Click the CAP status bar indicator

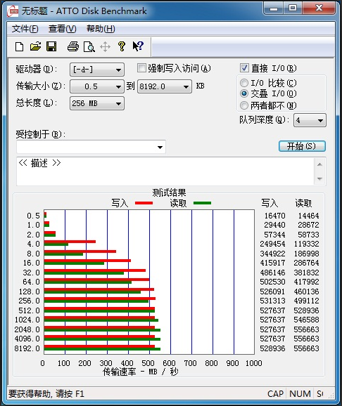[275, 394]
